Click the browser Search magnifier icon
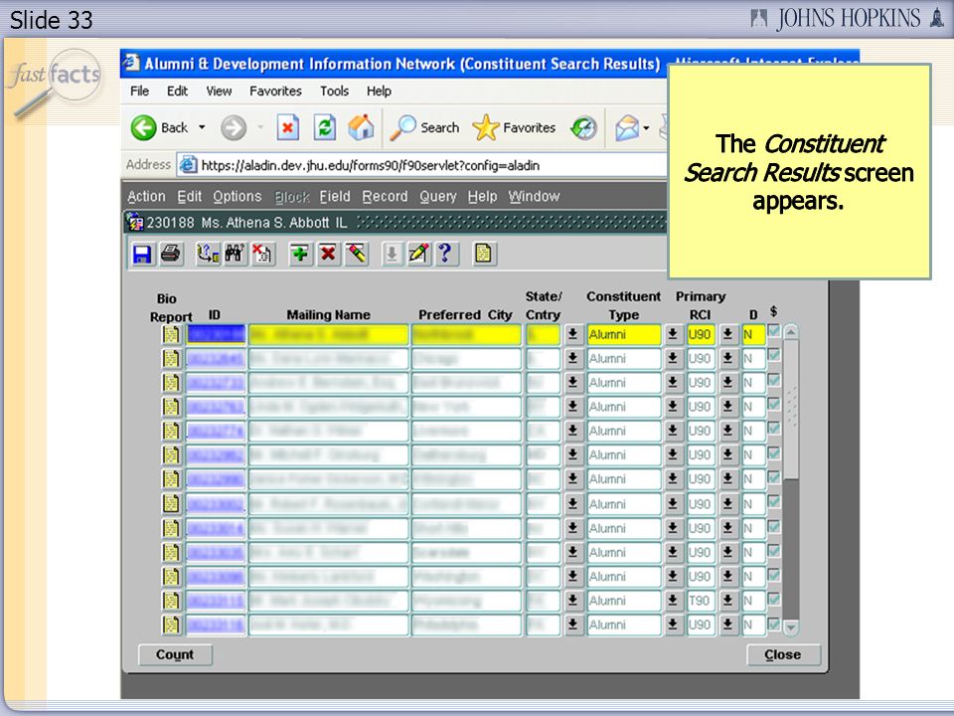The image size is (954, 716). pos(402,128)
